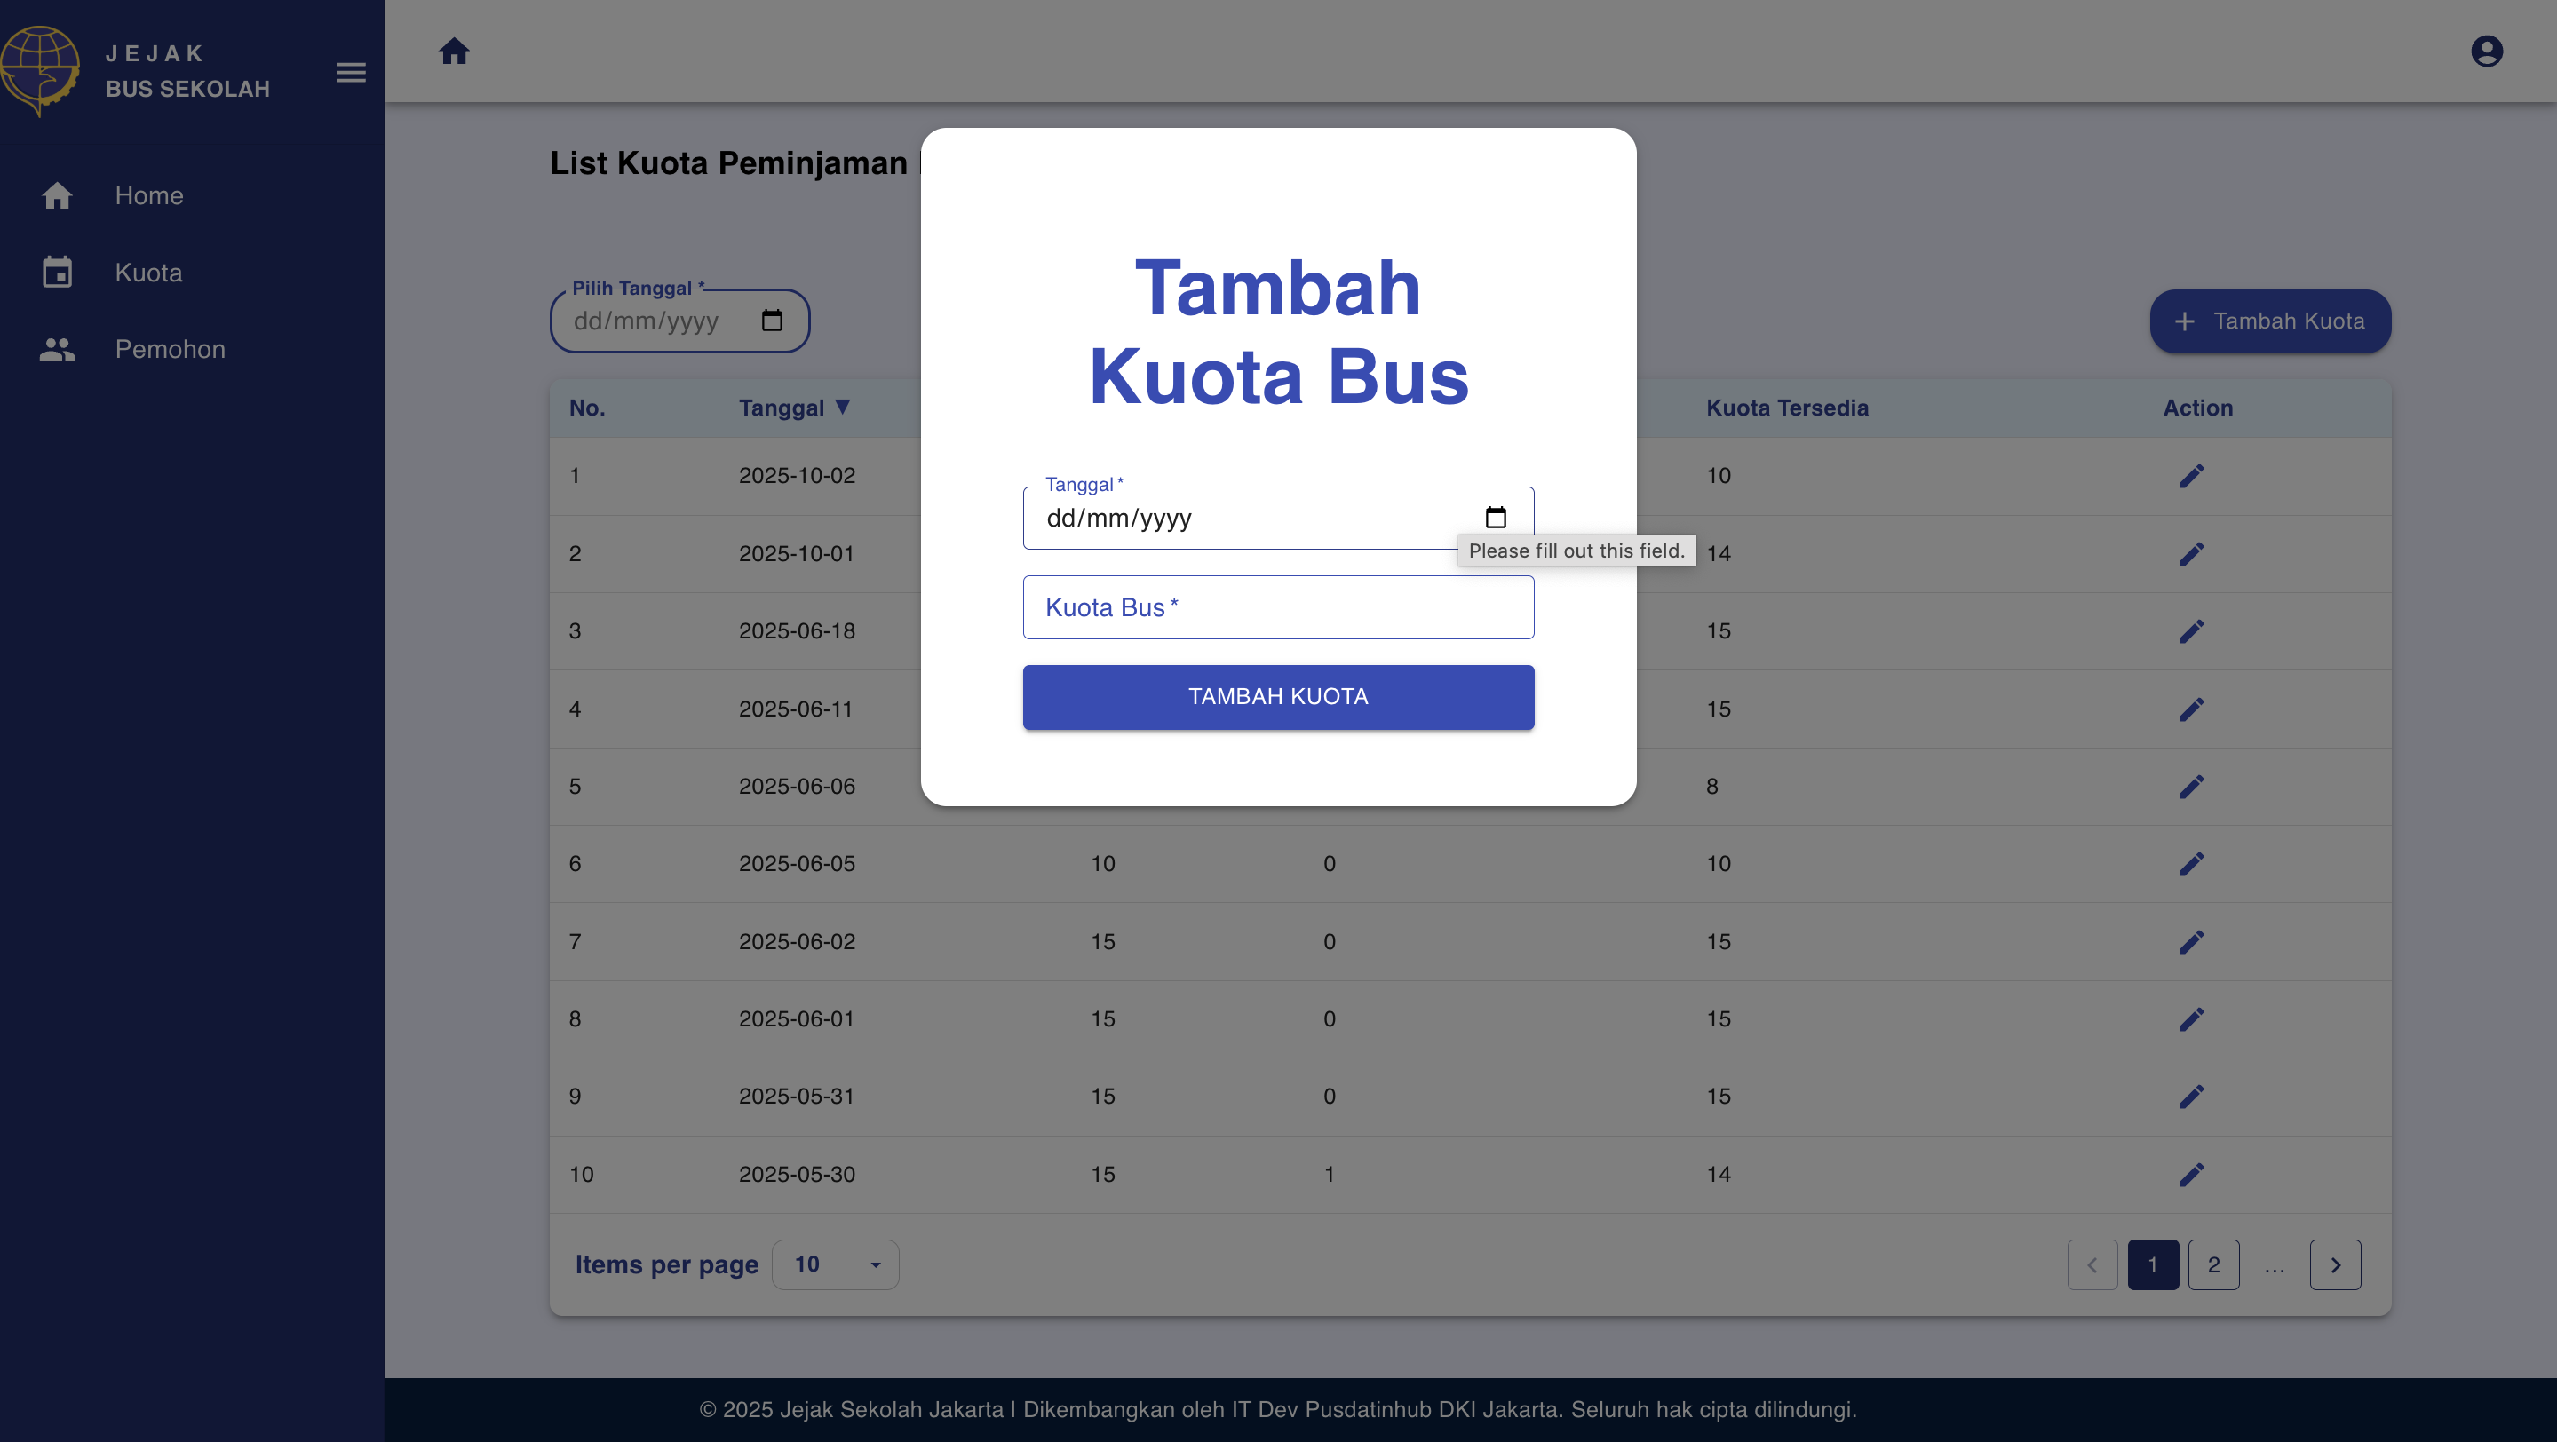Open the home icon in the top bar
Viewport: 2557px width, 1442px height.
pyautogui.click(x=455, y=51)
